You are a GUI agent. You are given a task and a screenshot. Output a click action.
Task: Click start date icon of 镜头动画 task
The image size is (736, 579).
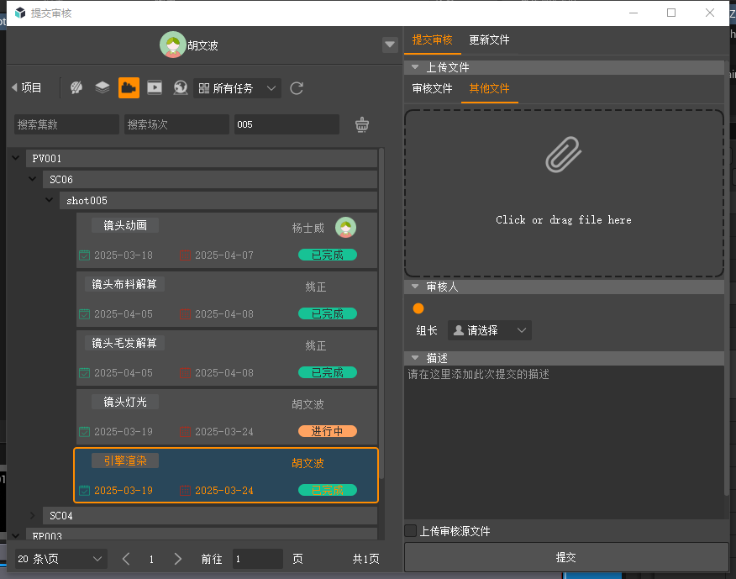85,255
